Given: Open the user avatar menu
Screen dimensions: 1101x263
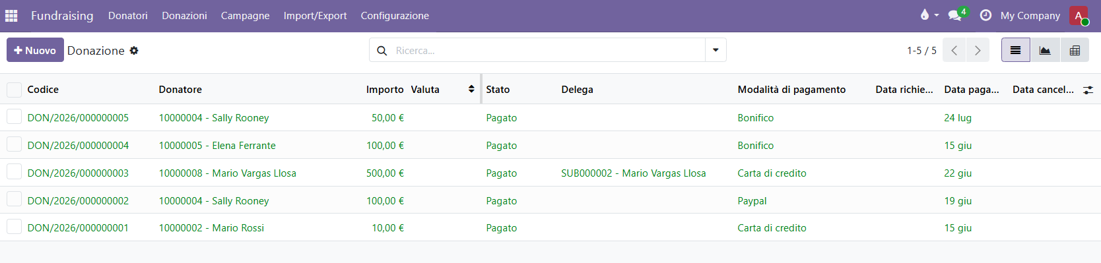Looking at the screenshot, I should coord(1079,15).
